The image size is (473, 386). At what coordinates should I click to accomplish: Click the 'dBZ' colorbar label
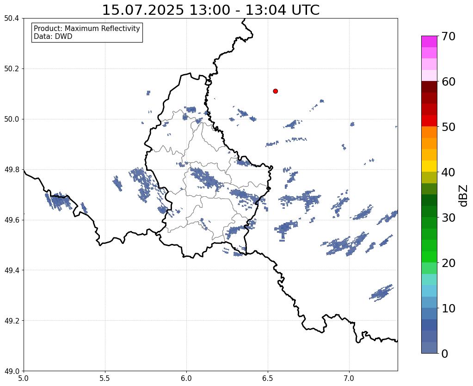coord(464,196)
